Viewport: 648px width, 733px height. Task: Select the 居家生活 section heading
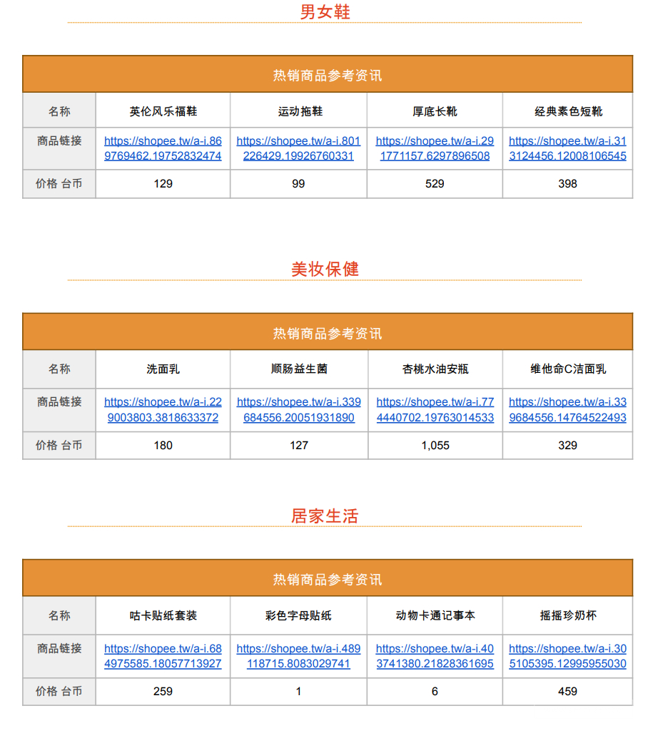(323, 516)
